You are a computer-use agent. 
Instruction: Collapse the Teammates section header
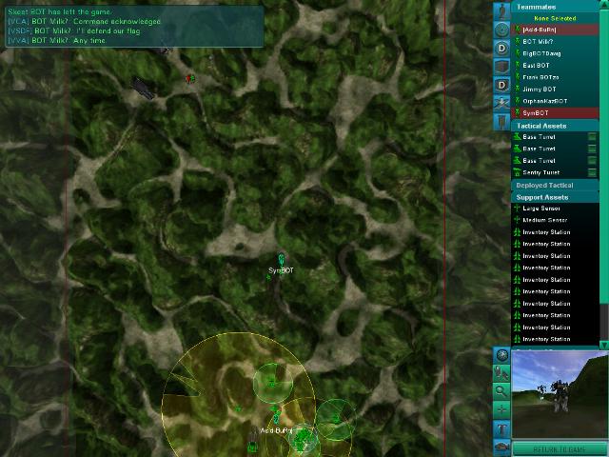(x=555, y=7)
